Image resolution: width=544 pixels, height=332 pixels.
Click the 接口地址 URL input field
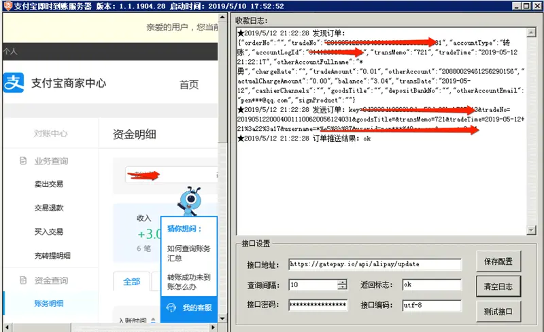coord(375,264)
